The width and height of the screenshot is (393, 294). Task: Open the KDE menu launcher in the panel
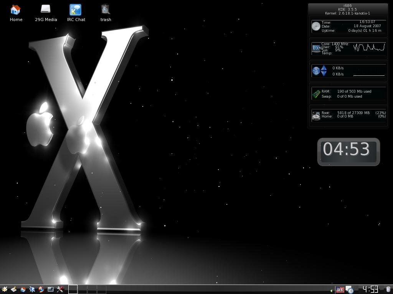click(5, 289)
